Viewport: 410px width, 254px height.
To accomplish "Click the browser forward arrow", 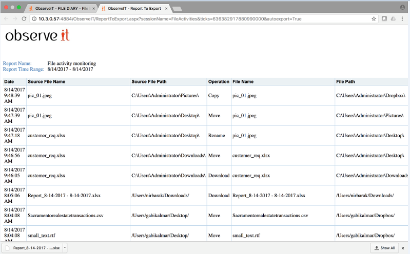I will [x=14, y=18].
